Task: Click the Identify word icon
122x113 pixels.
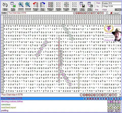Action: tap(58, 5)
